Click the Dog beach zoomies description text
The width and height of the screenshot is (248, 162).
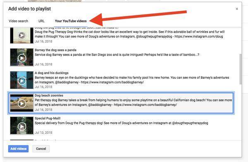(134, 102)
